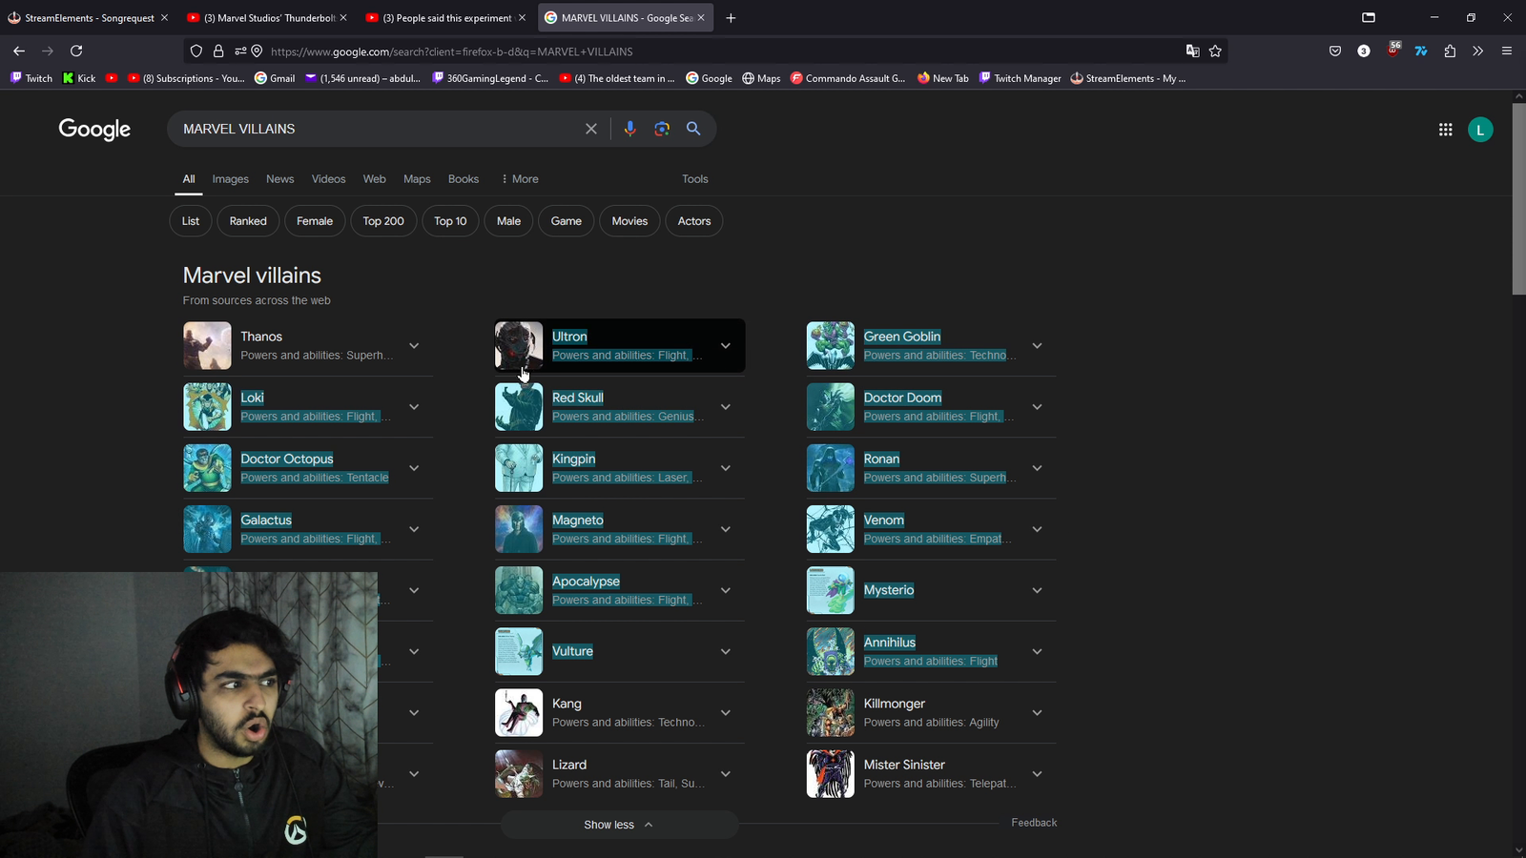This screenshot has height=858, width=1526.
Task: Select the Actors filter chip
Action: click(x=694, y=221)
